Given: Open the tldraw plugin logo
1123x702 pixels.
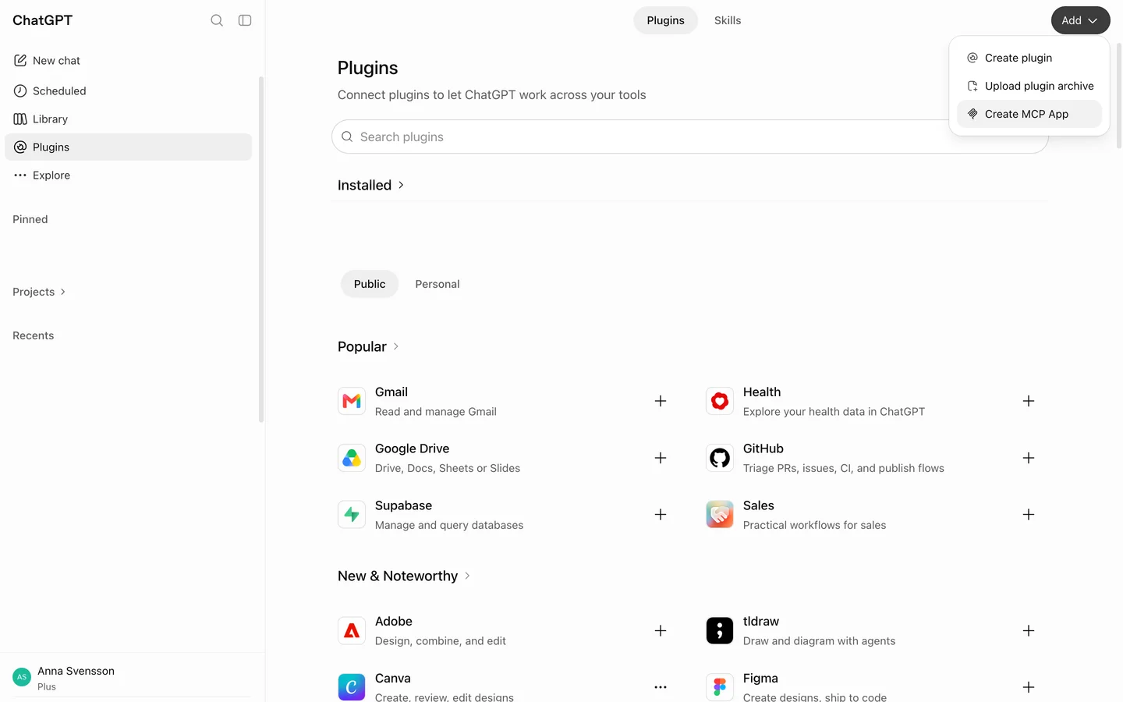Looking at the screenshot, I should click(720, 630).
